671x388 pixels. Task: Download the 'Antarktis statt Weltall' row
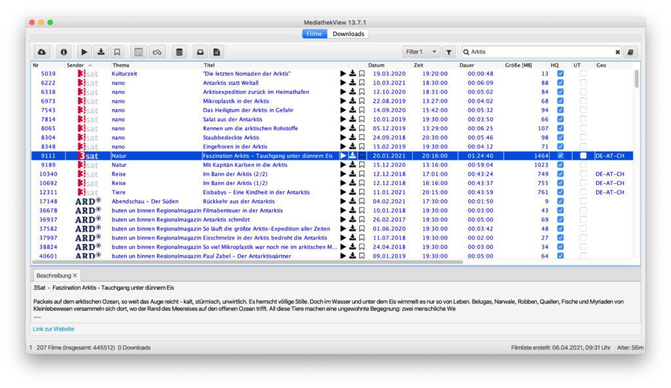pyautogui.click(x=352, y=83)
